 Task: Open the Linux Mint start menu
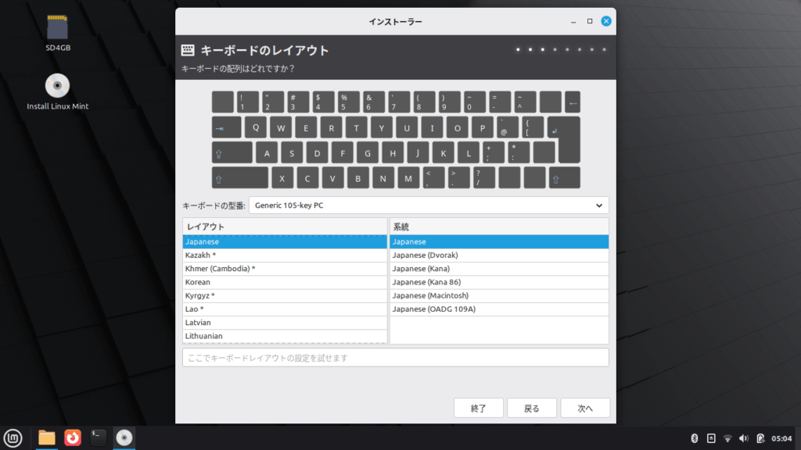[x=12, y=437]
